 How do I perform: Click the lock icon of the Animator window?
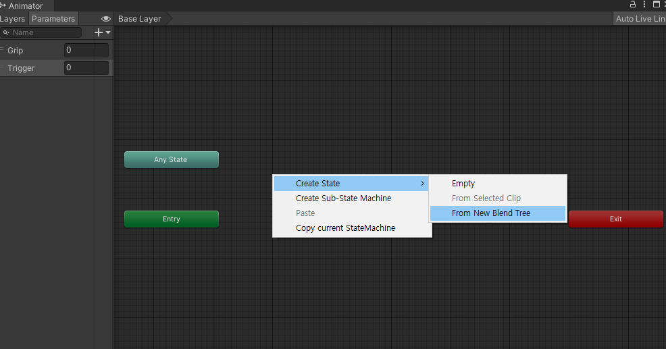[x=632, y=4]
